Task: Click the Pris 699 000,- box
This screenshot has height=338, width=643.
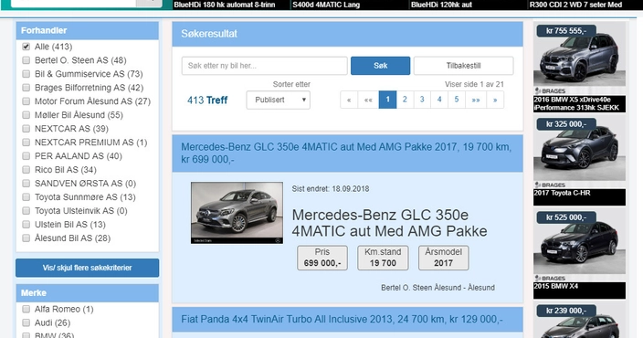Action: coord(322,258)
